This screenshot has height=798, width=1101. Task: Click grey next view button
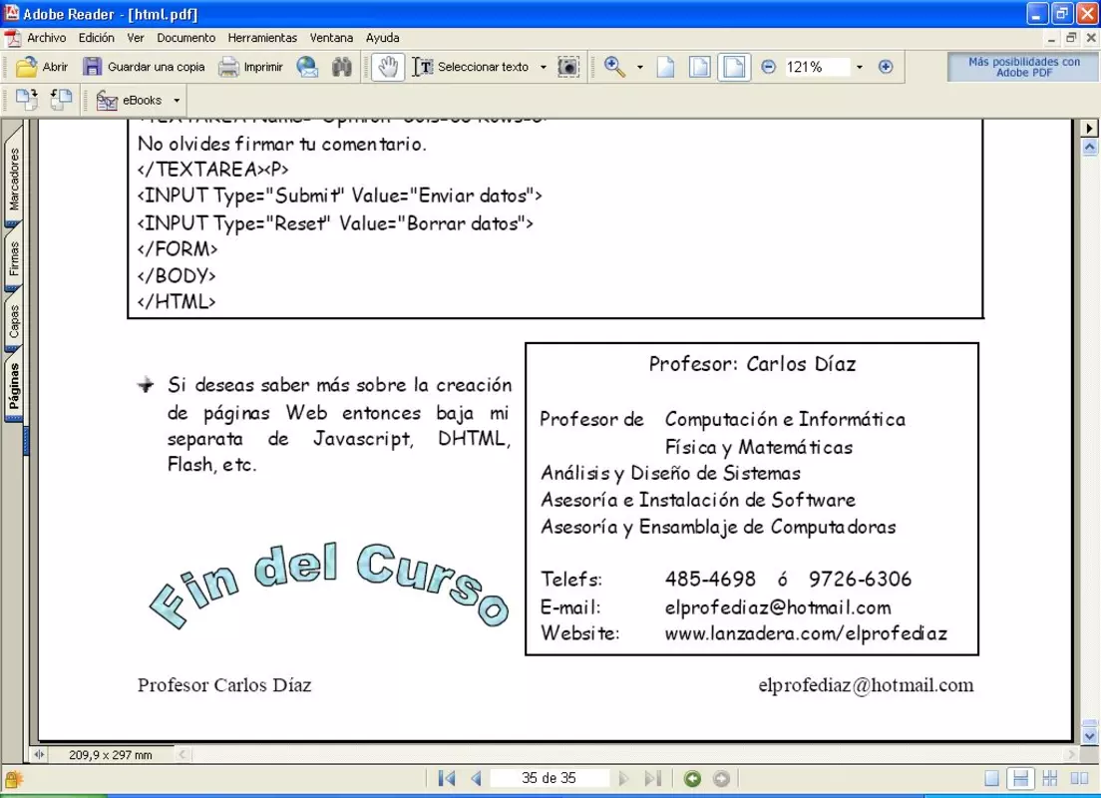[x=721, y=778]
